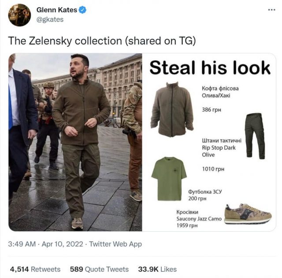Click the Glenn Kates display name

click(57, 10)
